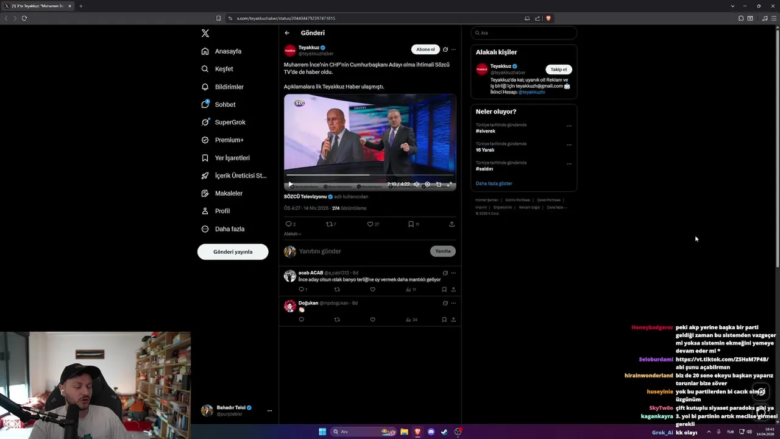Click the Daha fazla göster link
This screenshot has width=780, height=439.
pyautogui.click(x=494, y=184)
